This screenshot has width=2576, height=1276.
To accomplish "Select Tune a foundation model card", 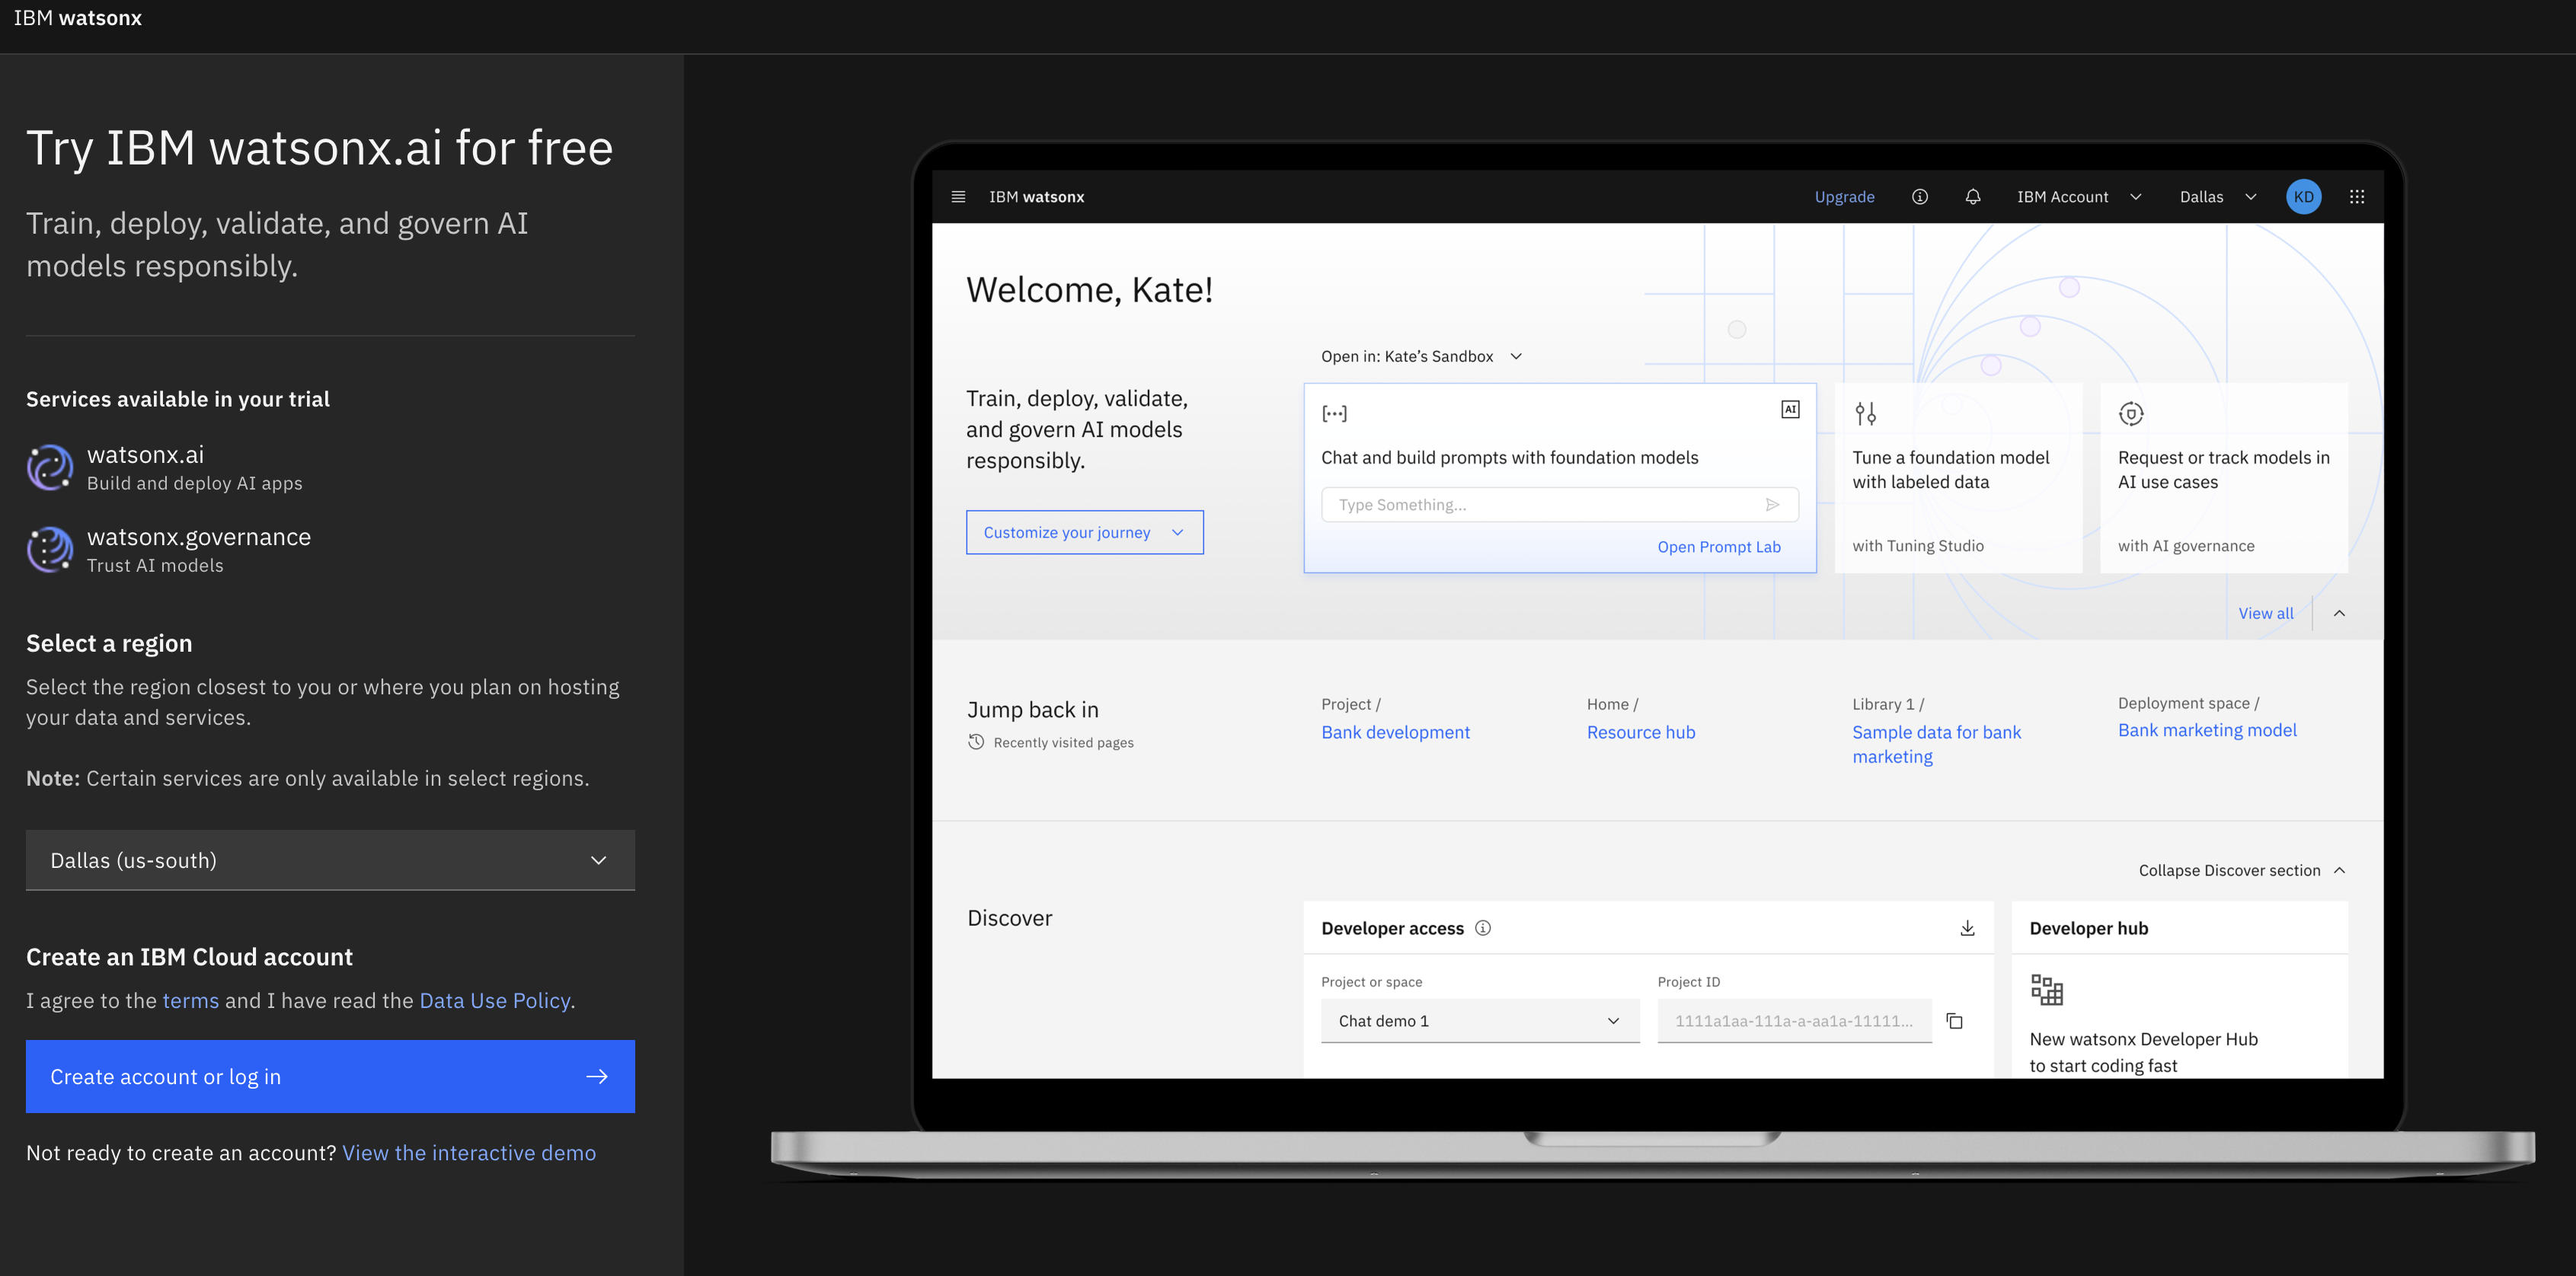I will [1958, 477].
